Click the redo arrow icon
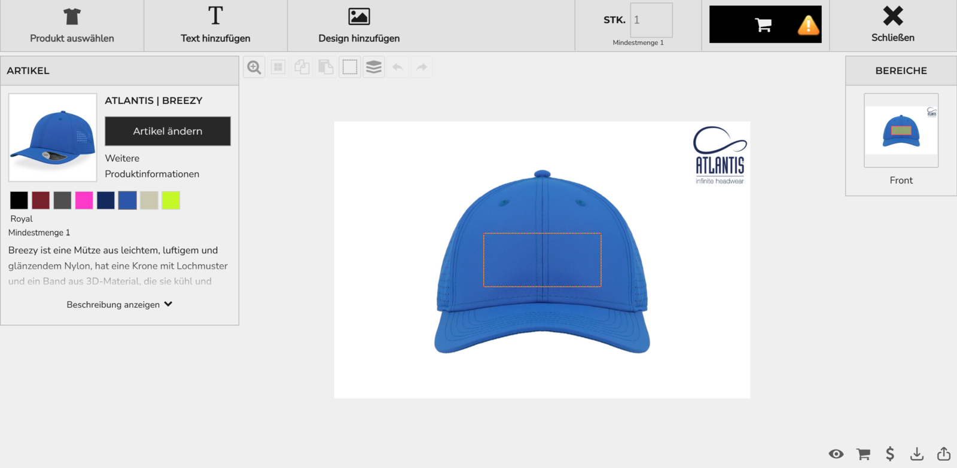 (422, 68)
